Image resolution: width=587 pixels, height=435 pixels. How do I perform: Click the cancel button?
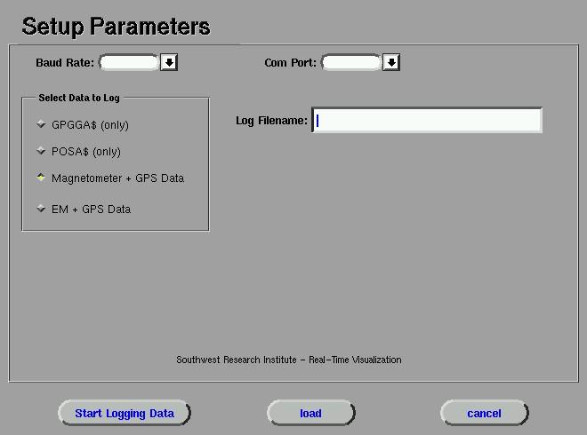pos(484,413)
